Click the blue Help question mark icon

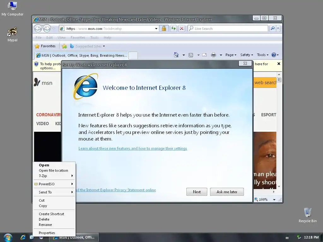click(274, 55)
